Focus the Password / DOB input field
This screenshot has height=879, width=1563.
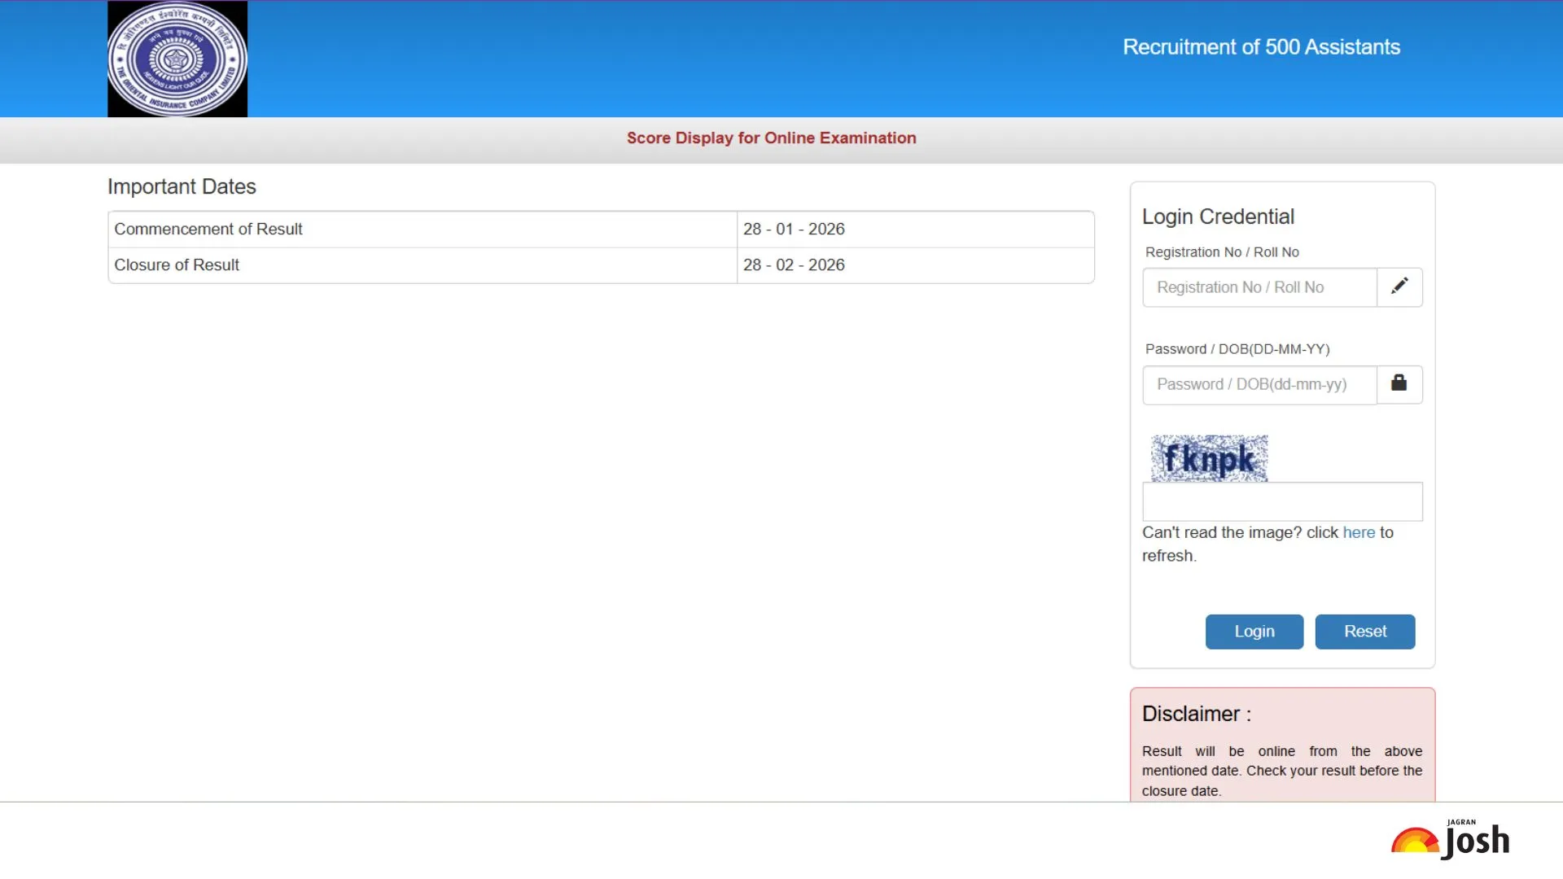click(x=1259, y=384)
